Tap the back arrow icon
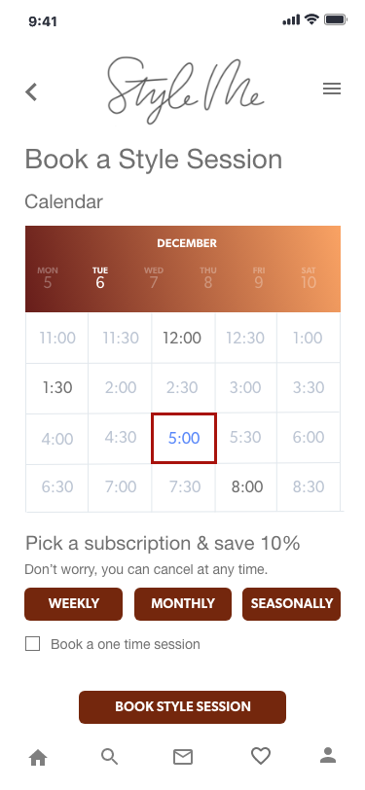 (x=31, y=91)
